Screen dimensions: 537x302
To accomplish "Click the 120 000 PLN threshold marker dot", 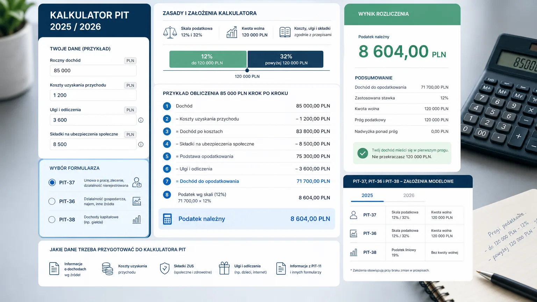I will point(247,70).
